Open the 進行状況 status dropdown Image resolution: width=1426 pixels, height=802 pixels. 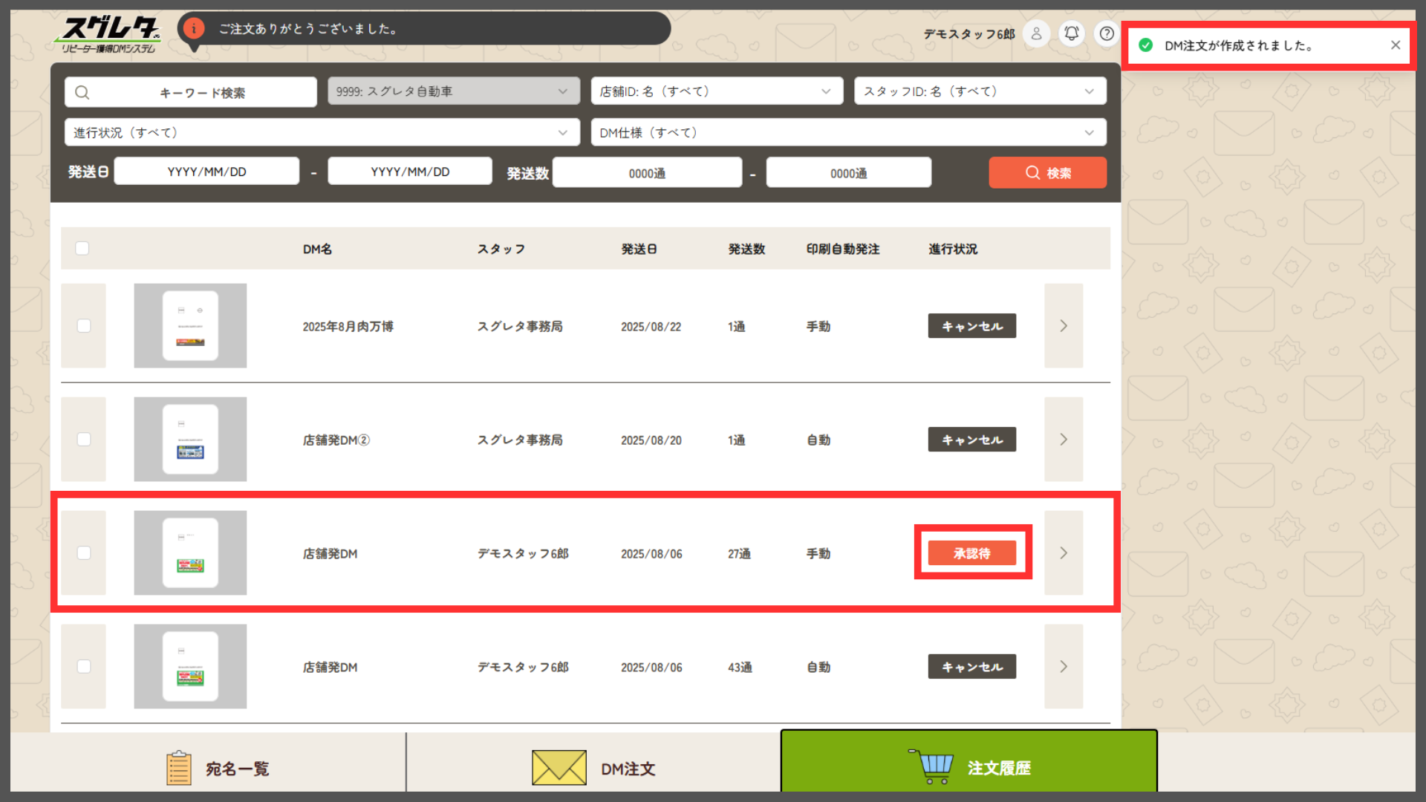click(322, 133)
